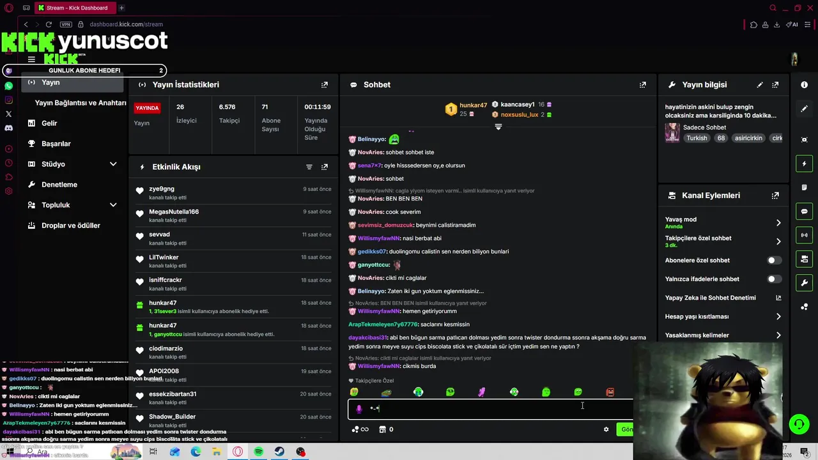The width and height of the screenshot is (818, 460).
Task: Open Yavaş mod options arrow
Action: (x=778, y=222)
